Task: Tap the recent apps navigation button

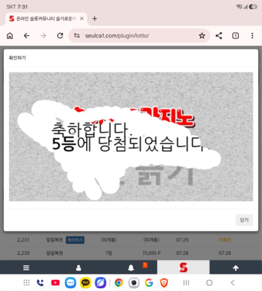Action: (186, 283)
